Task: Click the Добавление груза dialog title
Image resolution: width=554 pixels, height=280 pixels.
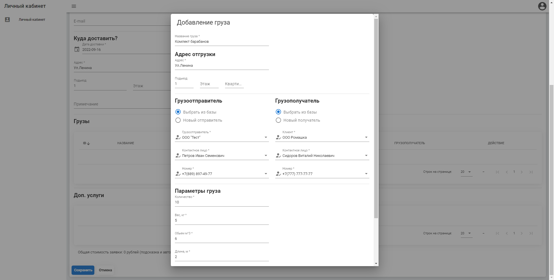Action: (x=203, y=23)
